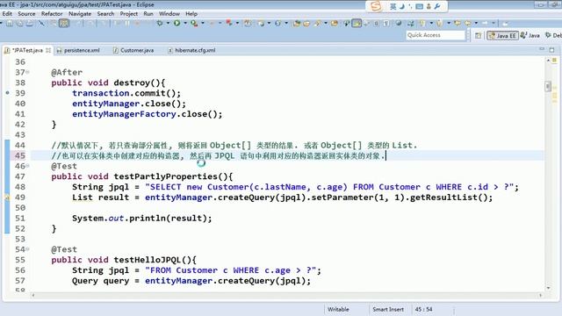Click the vertical scrollbar thumb
Viewport: 562px width, 316px height.
[548, 86]
